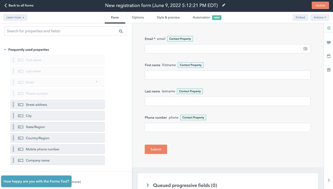The image size is (333, 189).
Task: Open the Forms Tool happiness survey
Action: tap(36, 181)
